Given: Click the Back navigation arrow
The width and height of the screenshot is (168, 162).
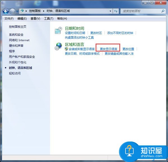Looking at the screenshot, I should pyautogui.click(x=6, y=11).
